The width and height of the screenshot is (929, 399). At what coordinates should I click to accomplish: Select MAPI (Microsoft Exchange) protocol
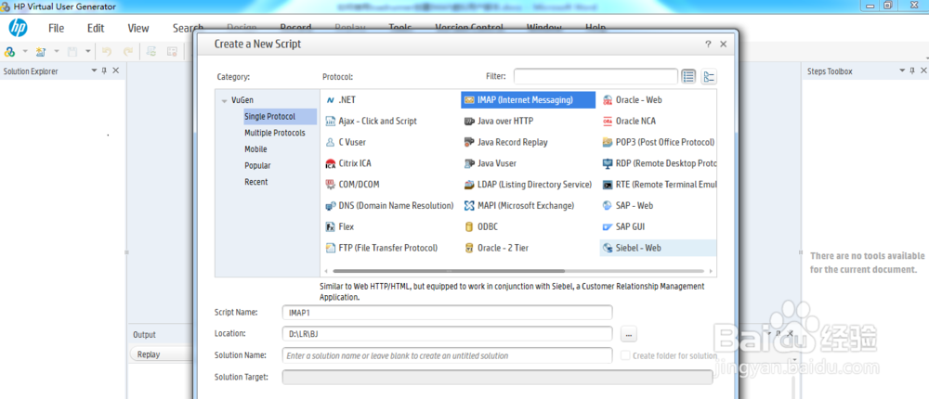pos(518,205)
